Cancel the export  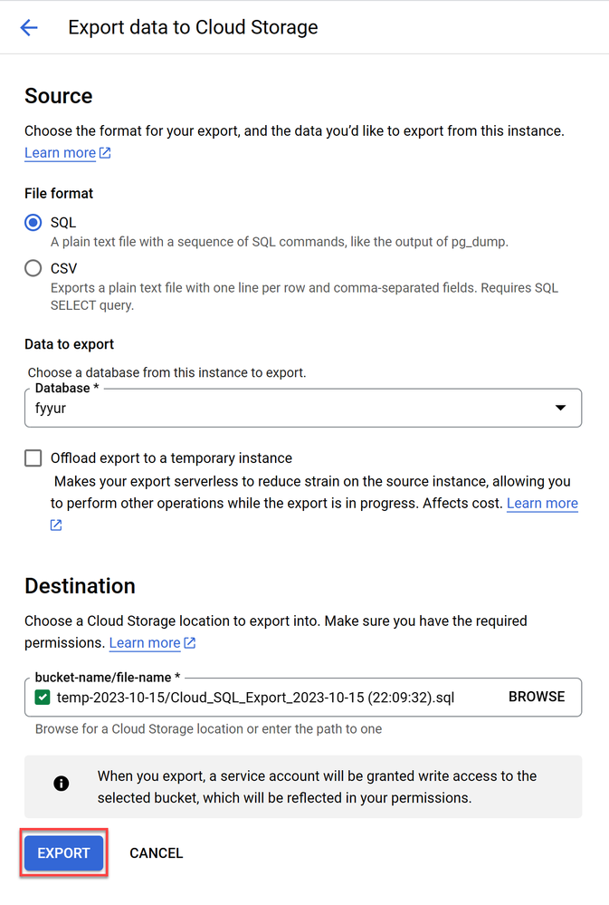tap(156, 853)
